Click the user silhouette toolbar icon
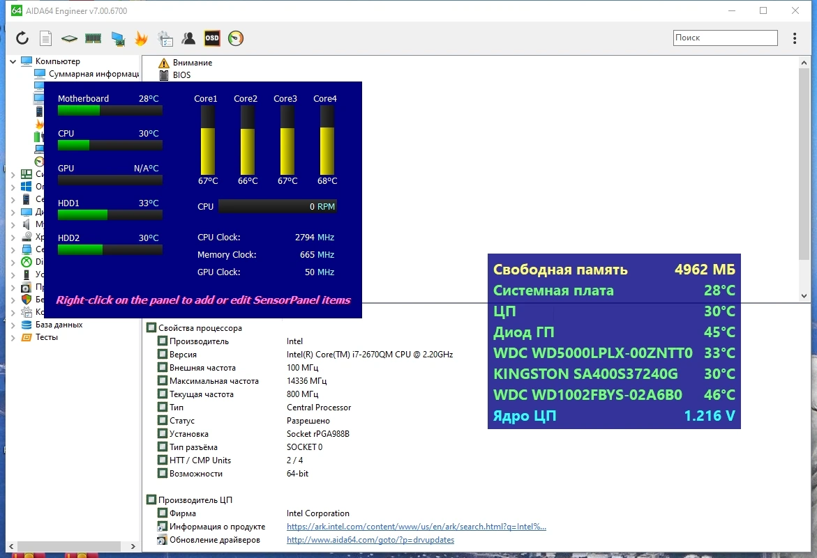 pyautogui.click(x=188, y=38)
